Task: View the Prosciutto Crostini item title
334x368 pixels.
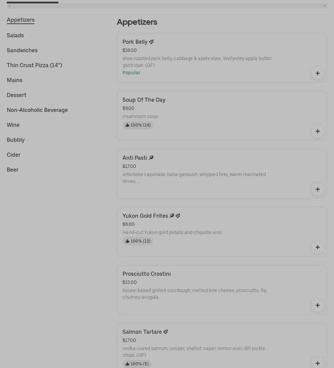Action: pos(147,274)
